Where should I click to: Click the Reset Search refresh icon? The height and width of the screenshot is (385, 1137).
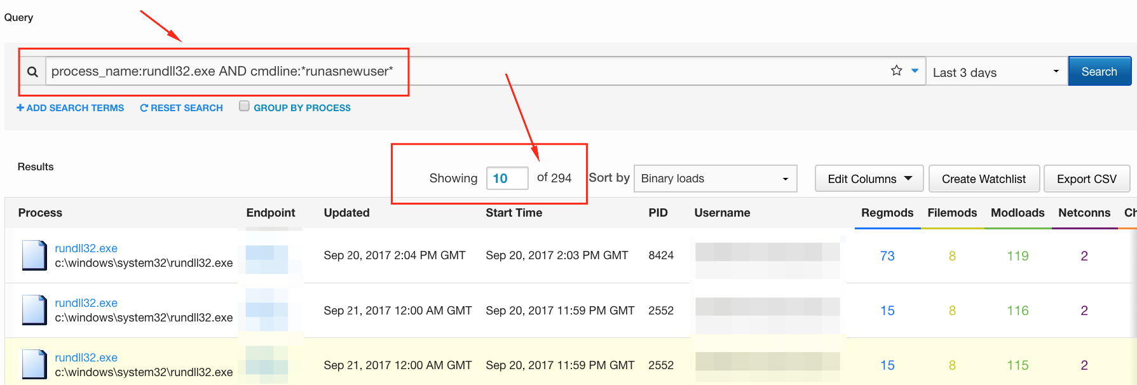click(x=144, y=108)
